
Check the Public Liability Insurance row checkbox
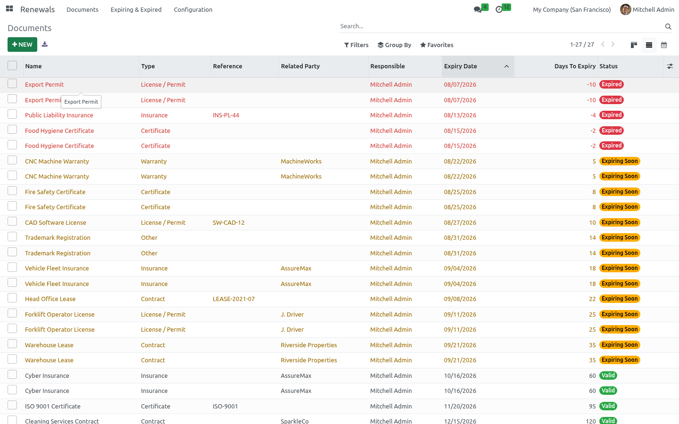pyautogui.click(x=12, y=114)
